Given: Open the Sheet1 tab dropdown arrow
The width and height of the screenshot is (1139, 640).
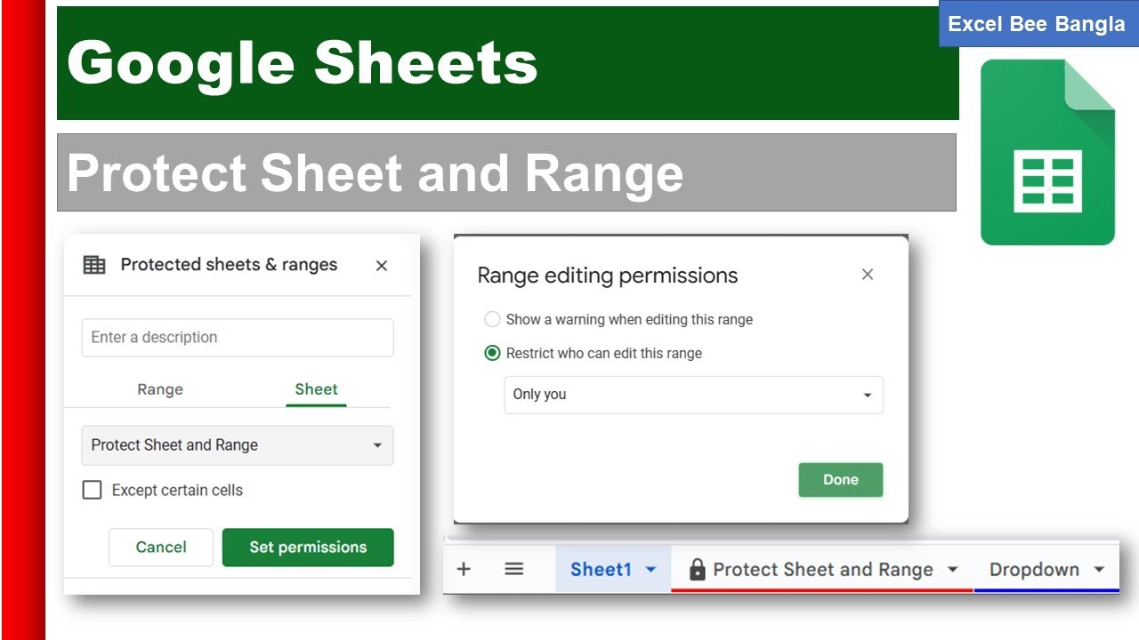Looking at the screenshot, I should [650, 570].
